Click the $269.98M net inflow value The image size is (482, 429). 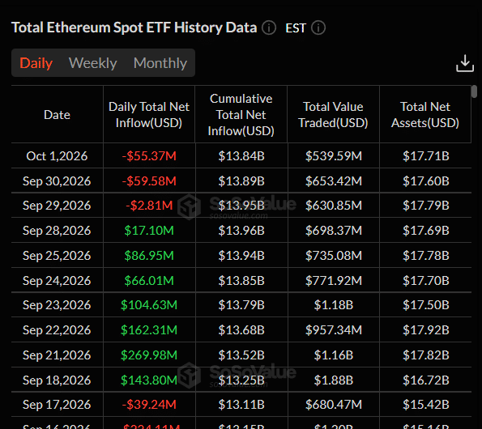(x=149, y=355)
